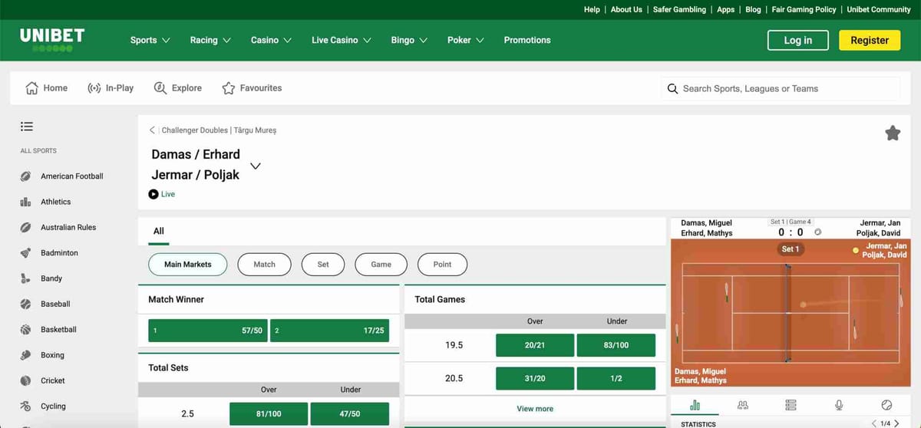Click the In-Play live signal icon
This screenshot has width=921, height=428.
click(x=94, y=88)
